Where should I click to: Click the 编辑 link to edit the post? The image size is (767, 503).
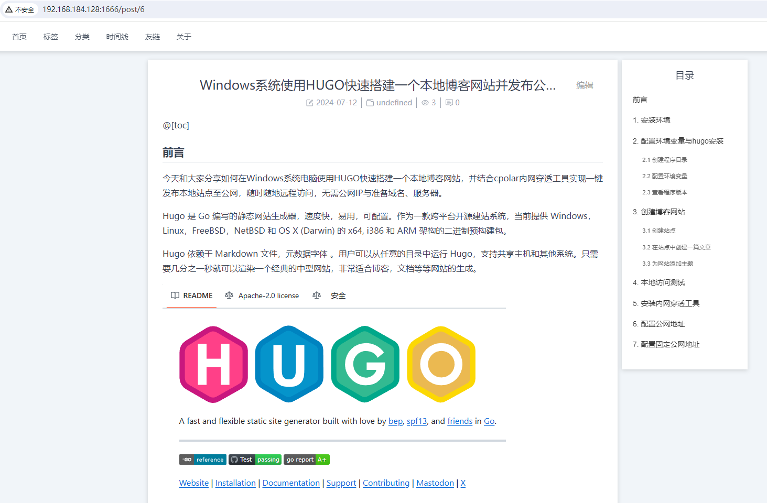tap(584, 85)
